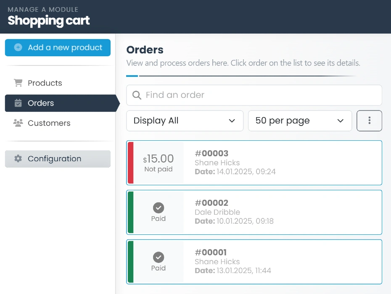
Task: Click the Orders page heading
Action: [x=145, y=50]
